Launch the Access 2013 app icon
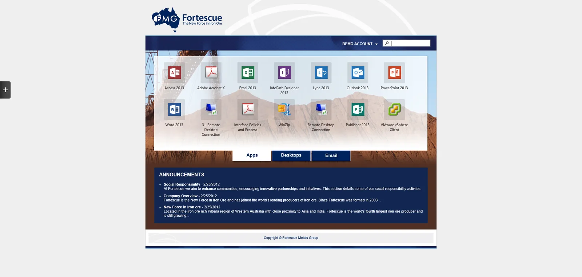 pos(174,73)
